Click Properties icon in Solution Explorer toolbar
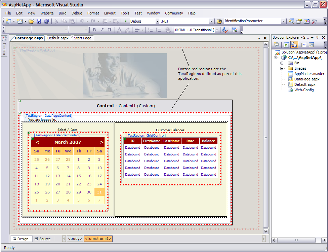Image resolution: width=328 pixels, height=252 pixels. tap(277, 45)
